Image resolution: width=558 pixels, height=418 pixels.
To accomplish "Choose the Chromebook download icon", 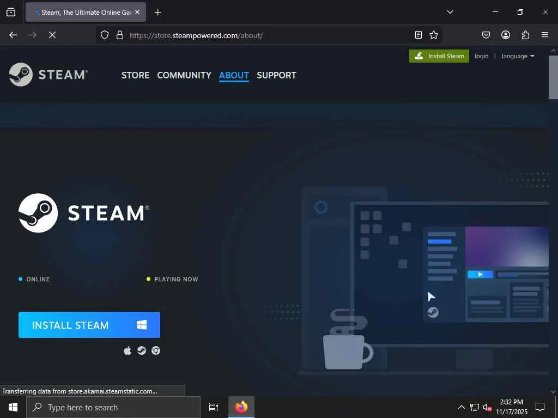I will pyautogui.click(x=156, y=351).
